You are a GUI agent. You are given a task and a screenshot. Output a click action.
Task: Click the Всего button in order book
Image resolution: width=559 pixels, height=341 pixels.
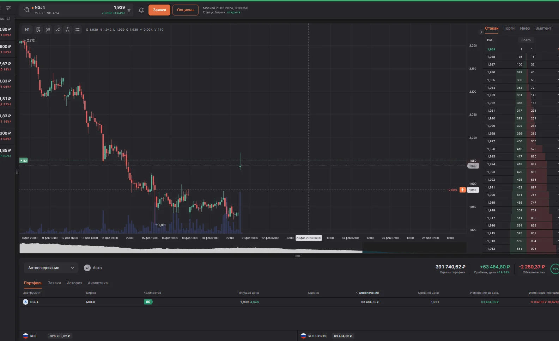[526, 40]
